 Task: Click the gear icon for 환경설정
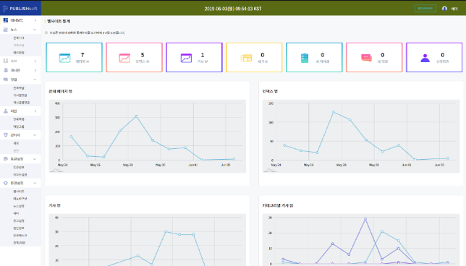click(5, 183)
